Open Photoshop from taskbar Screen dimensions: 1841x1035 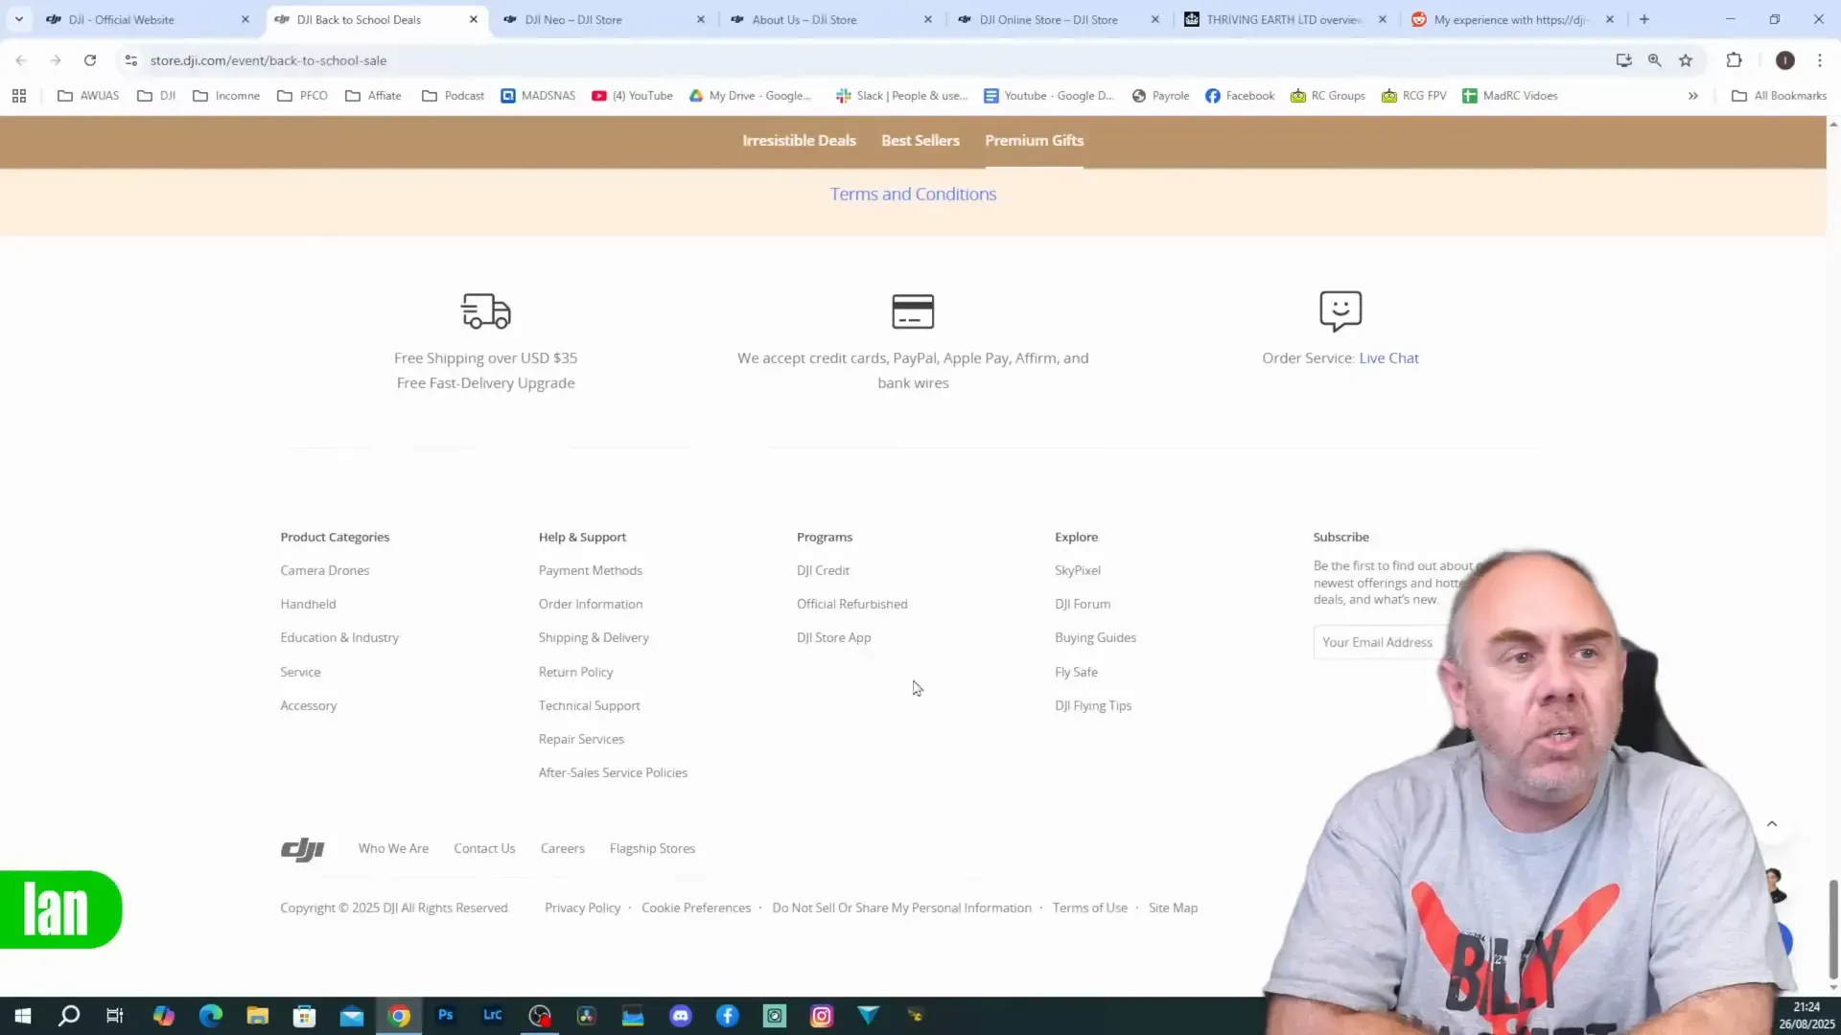pos(446,1016)
